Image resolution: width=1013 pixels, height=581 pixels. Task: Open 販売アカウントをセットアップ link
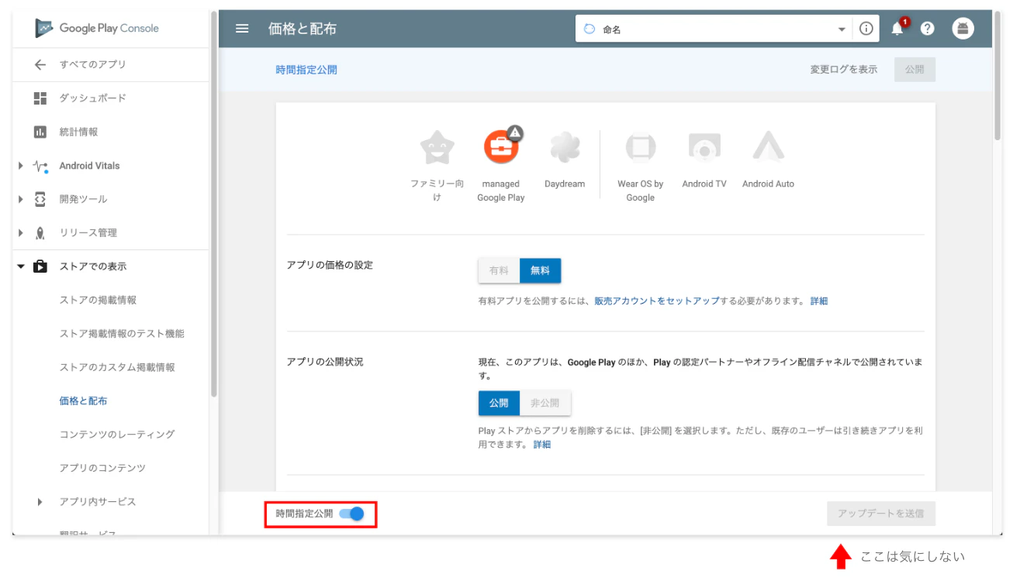(x=658, y=301)
